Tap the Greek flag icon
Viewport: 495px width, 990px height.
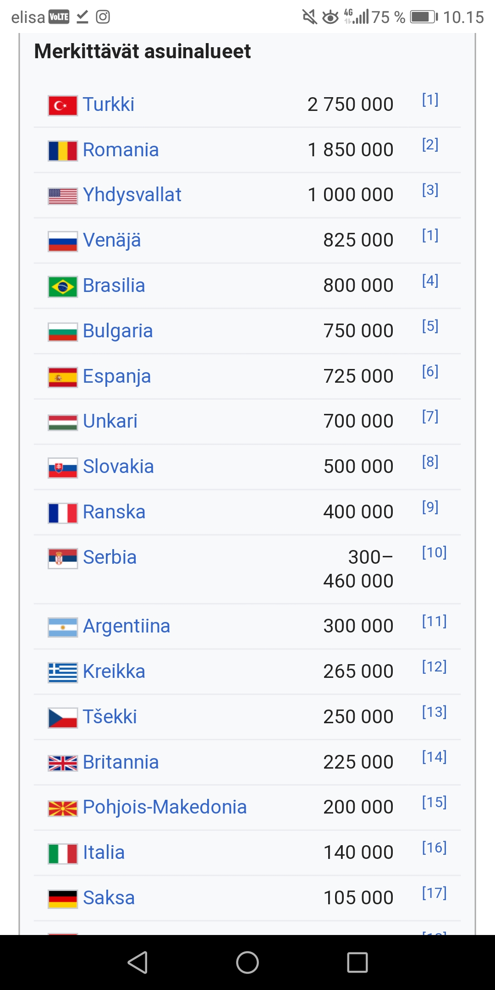(x=63, y=672)
